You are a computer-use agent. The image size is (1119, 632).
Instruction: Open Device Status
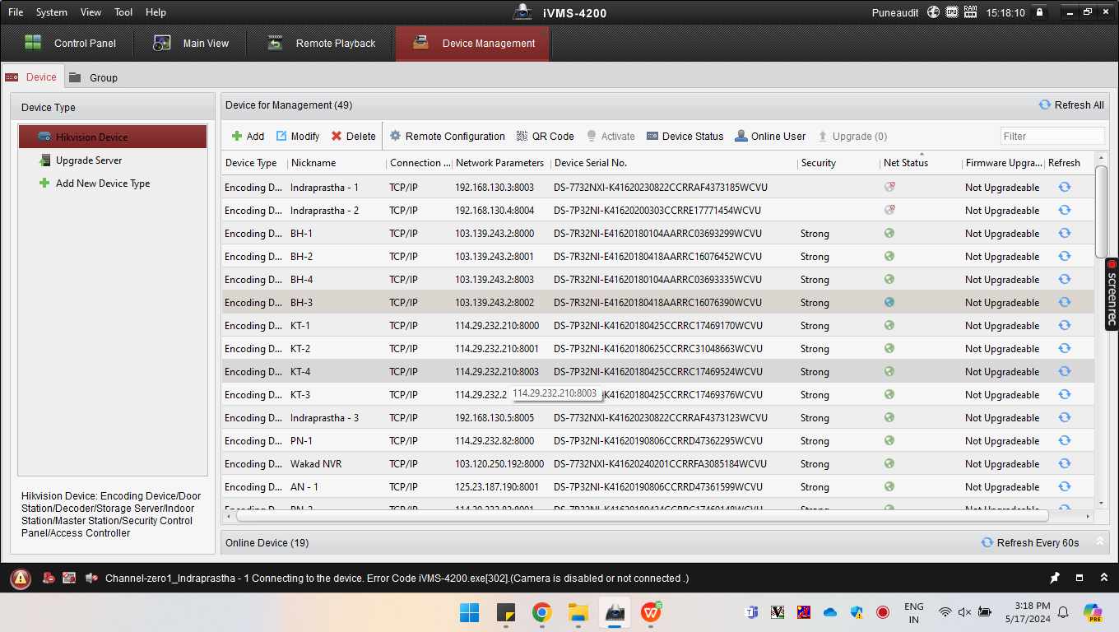tap(685, 137)
